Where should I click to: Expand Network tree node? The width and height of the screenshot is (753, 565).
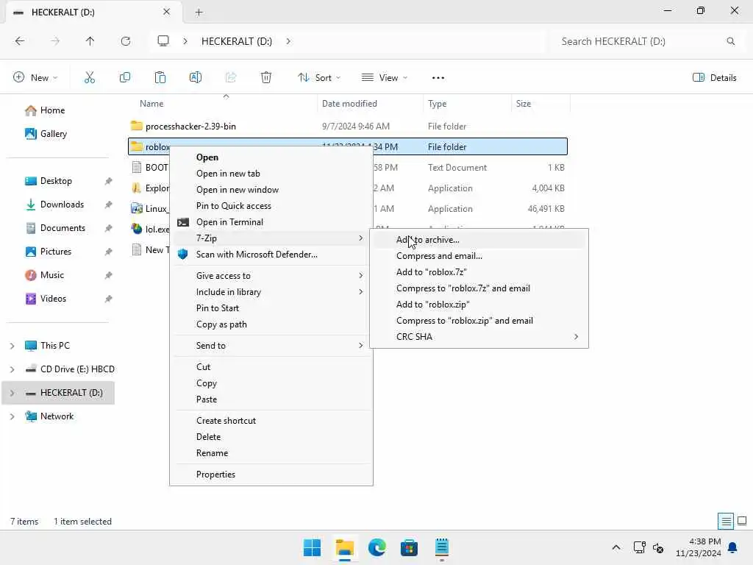(x=13, y=416)
